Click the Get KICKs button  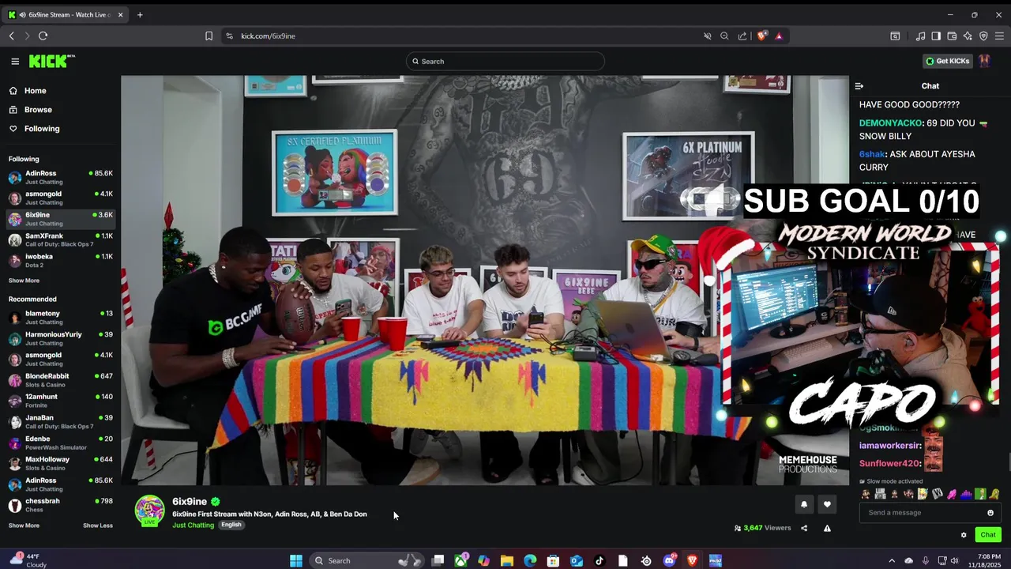click(947, 61)
